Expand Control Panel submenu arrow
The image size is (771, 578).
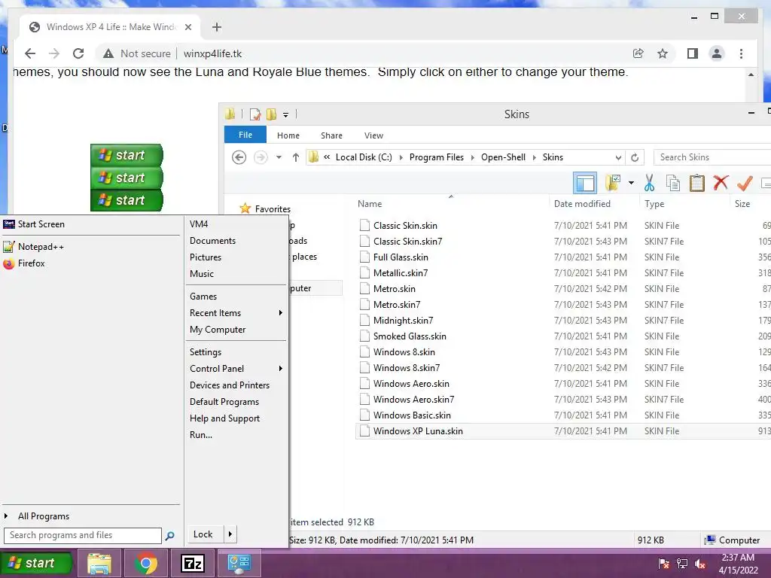[x=280, y=369]
